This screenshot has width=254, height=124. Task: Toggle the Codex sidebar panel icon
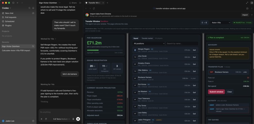point(14,3)
